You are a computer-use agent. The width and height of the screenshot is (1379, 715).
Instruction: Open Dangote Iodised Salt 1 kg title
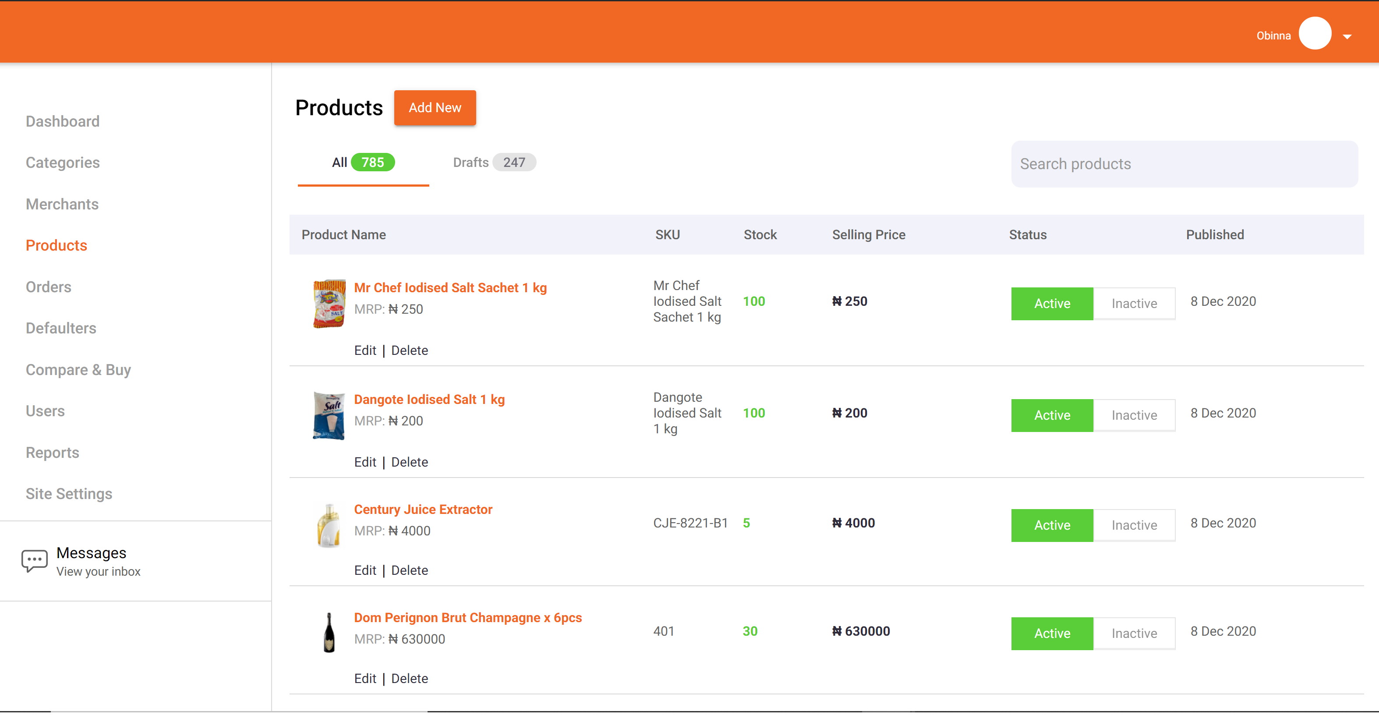[429, 400]
